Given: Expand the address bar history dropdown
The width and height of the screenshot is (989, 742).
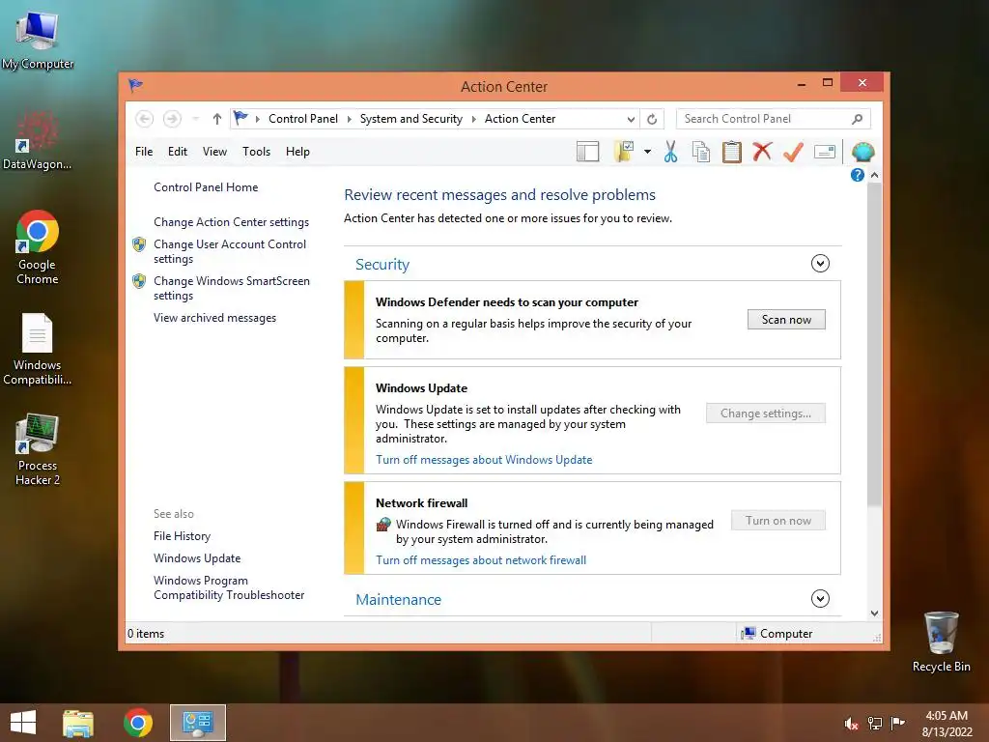Looking at the screenshot, I should (631, 119).
